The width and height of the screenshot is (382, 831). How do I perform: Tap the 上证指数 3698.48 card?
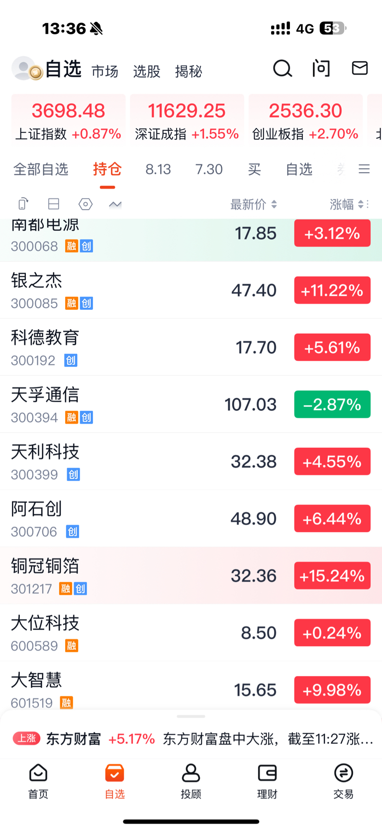pyautogui.click(x=68, y=120)
